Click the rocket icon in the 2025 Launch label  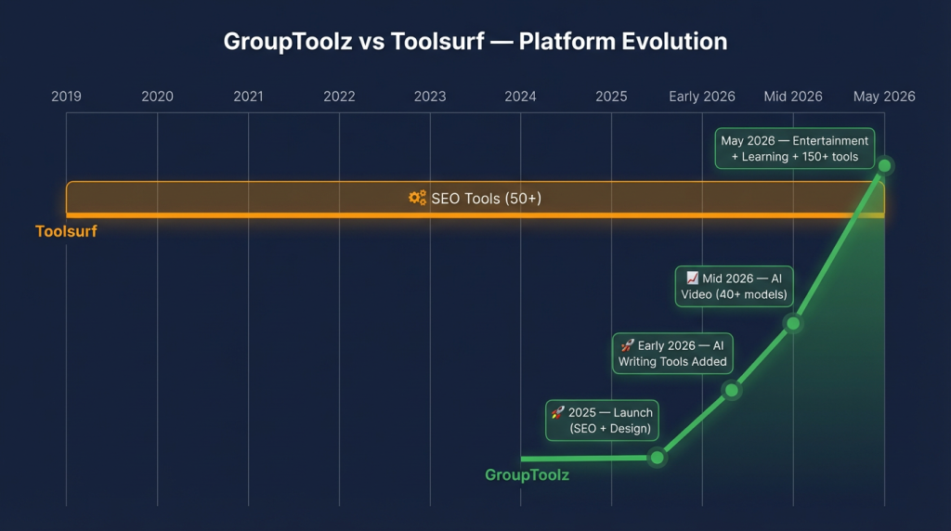click(x=558, y=413)
